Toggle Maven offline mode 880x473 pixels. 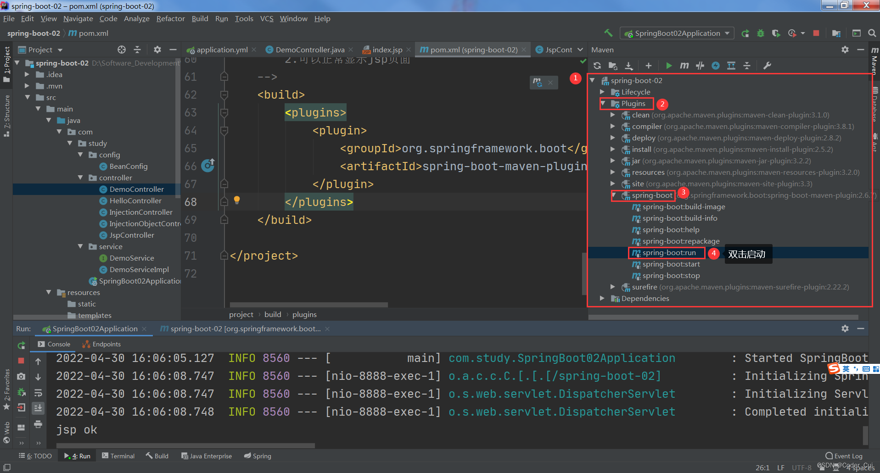pos(700,66)
